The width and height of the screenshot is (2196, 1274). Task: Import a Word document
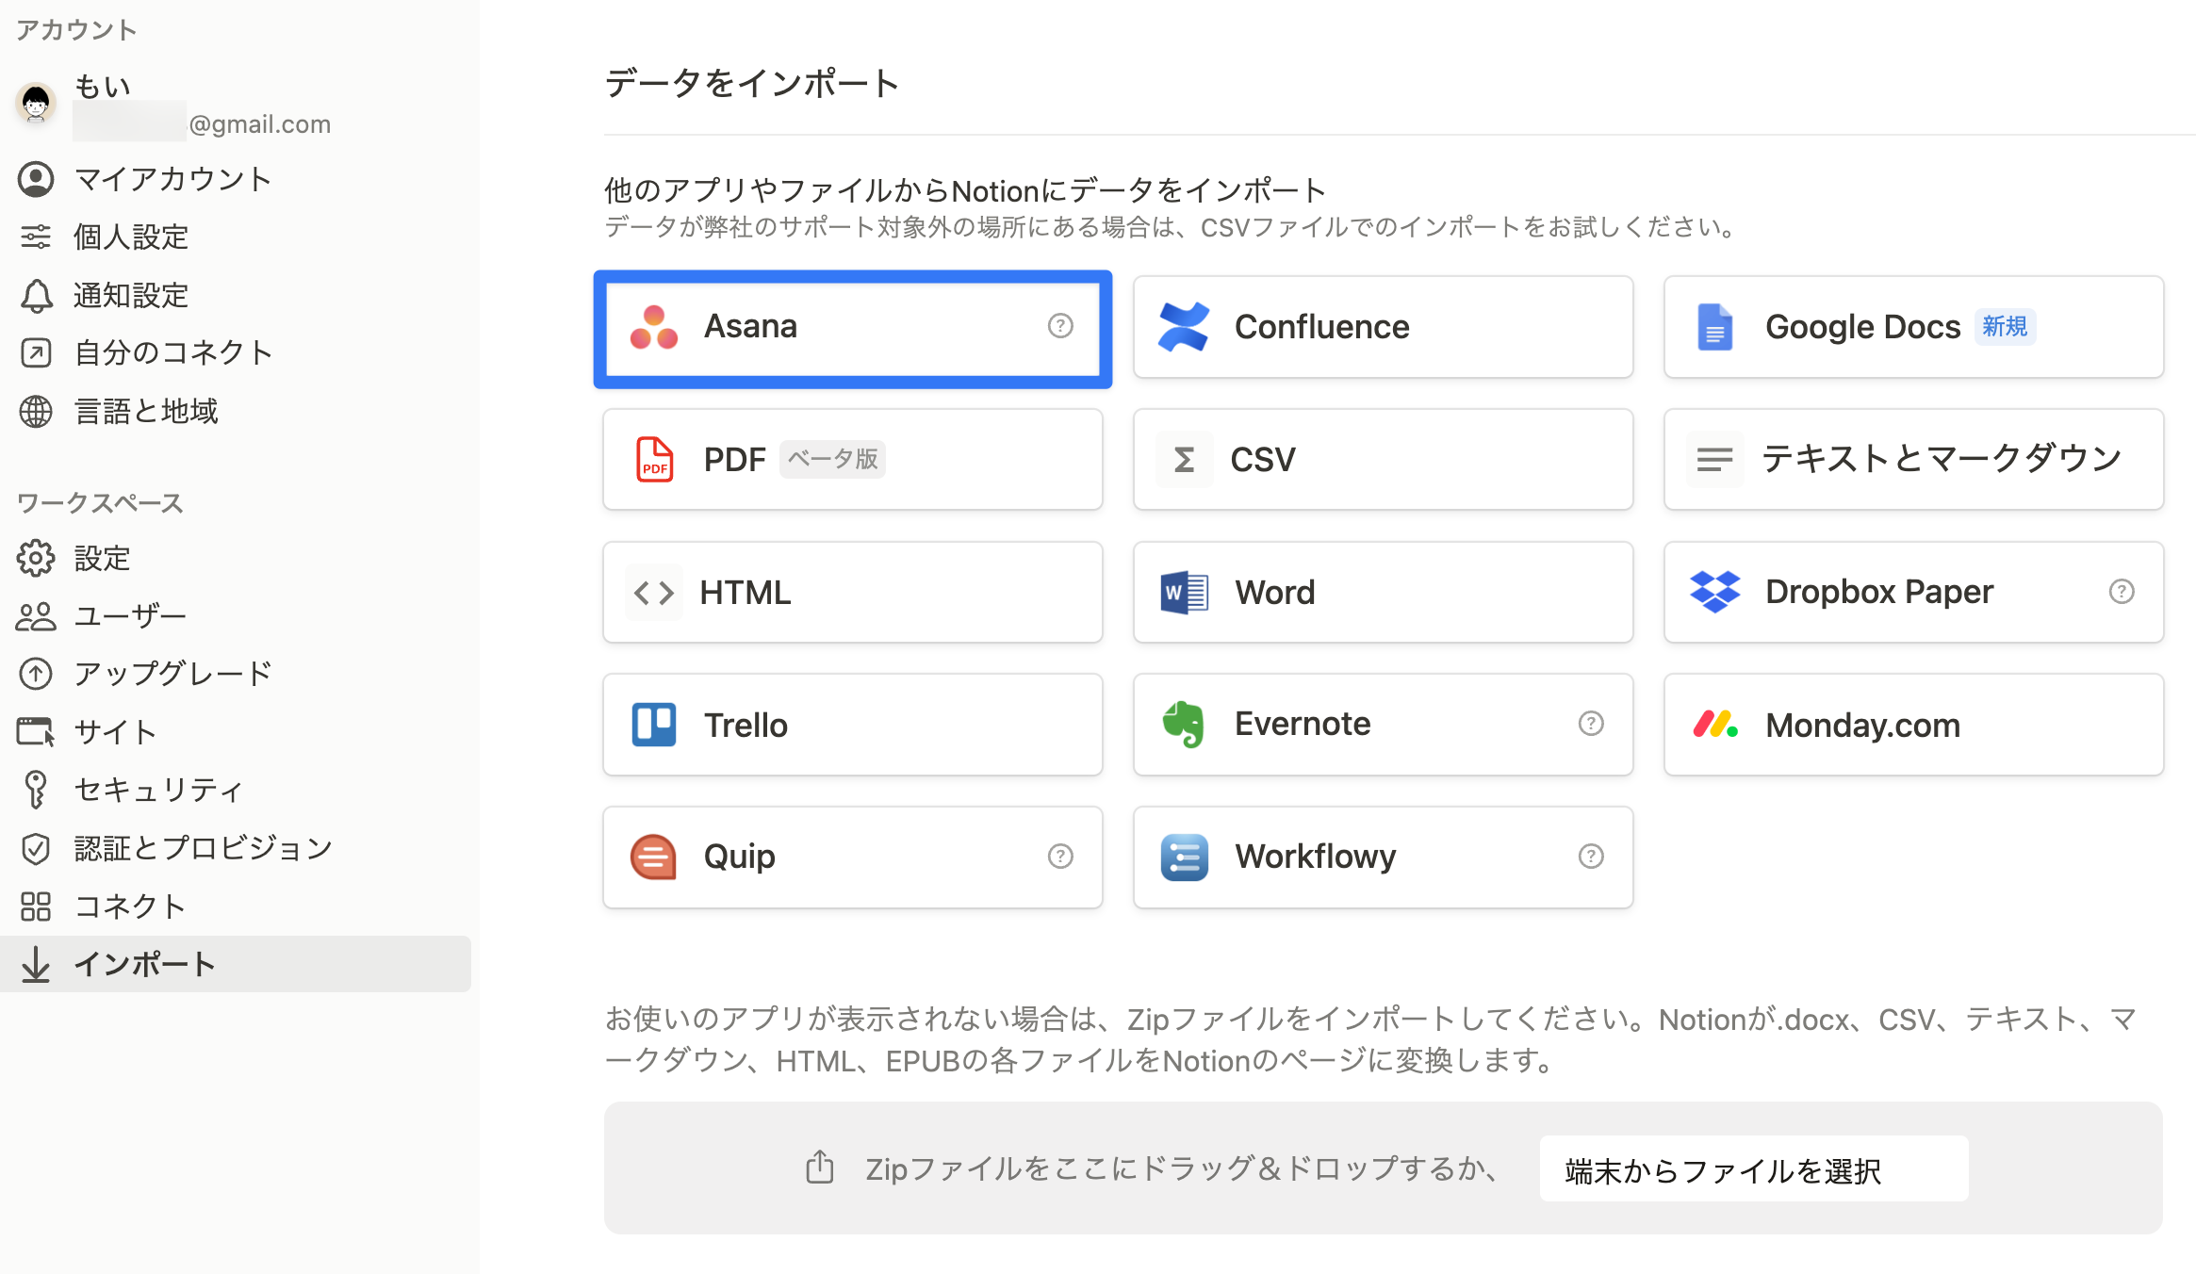pos(1383,593)
